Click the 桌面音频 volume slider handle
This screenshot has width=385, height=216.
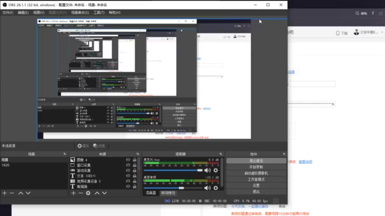181,188
